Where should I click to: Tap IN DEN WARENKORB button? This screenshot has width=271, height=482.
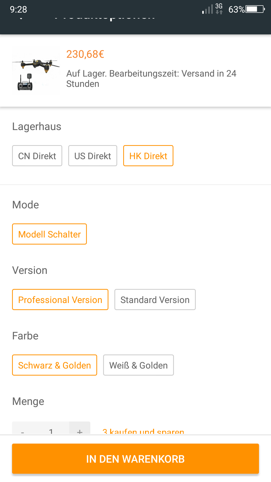(x=135, y=459)
